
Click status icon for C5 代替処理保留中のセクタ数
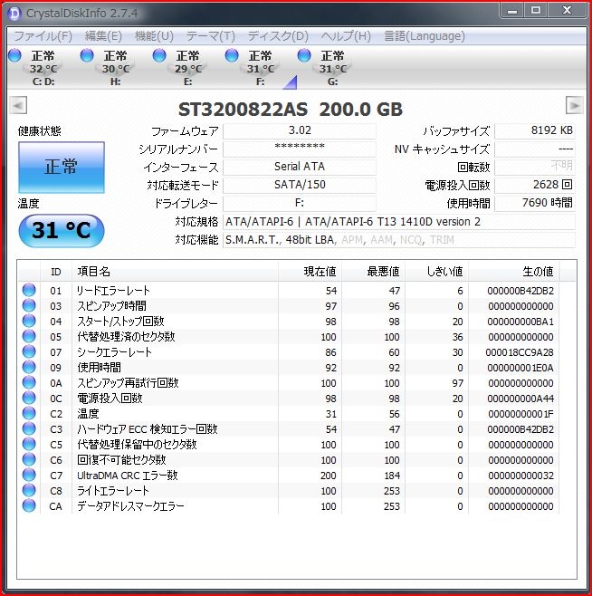29,444
